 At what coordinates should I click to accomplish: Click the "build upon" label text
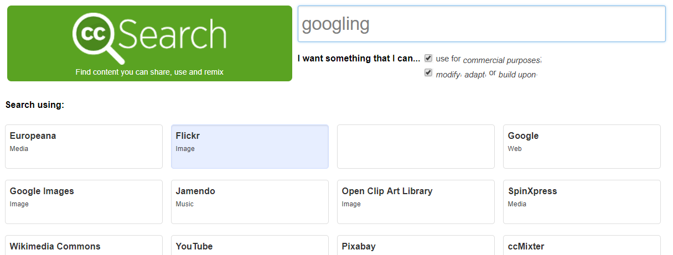[x=517, y=75]
